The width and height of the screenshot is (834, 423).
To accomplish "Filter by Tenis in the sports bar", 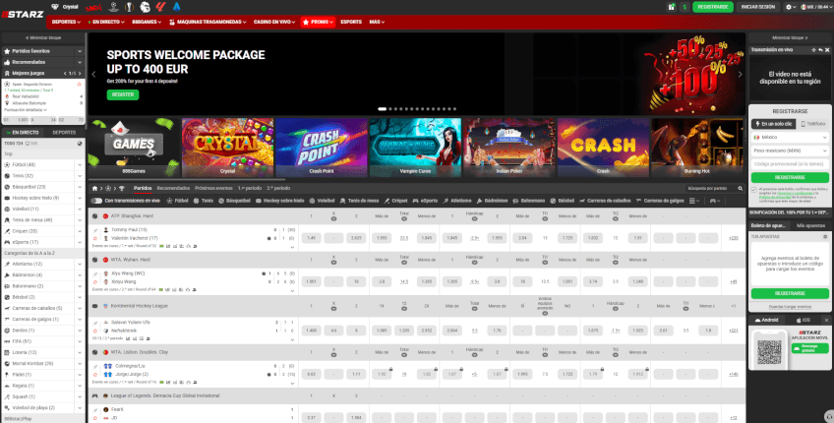I will tap(204, 201).
